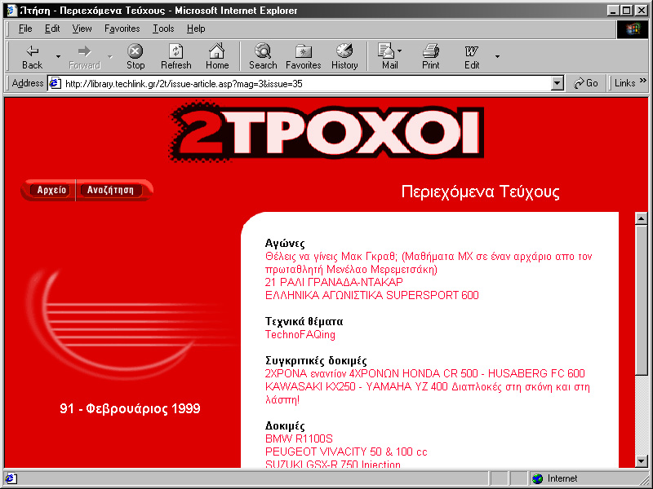
Task: Click the Go button
Action: [x=585, y=83]
